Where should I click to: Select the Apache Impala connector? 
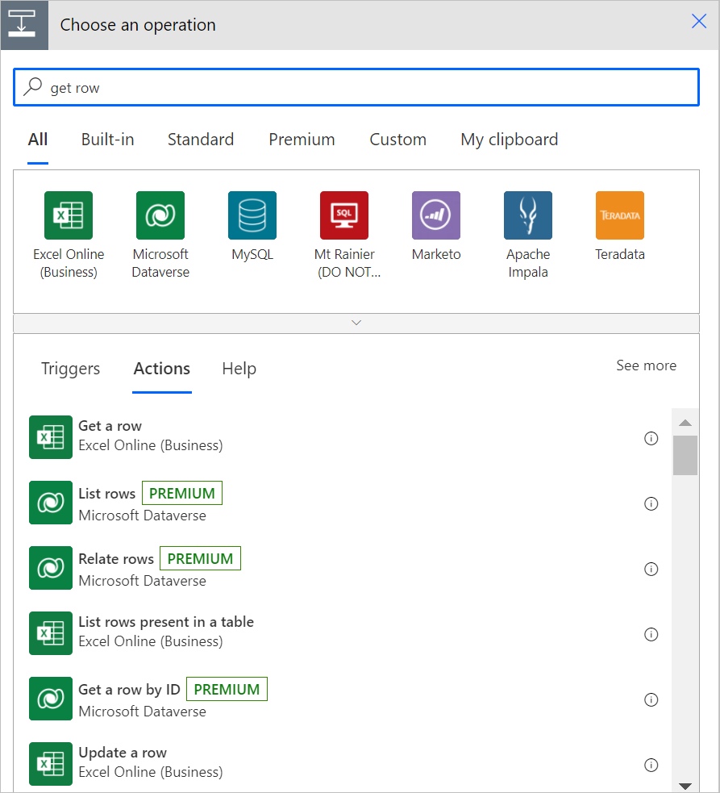(527, 215)
